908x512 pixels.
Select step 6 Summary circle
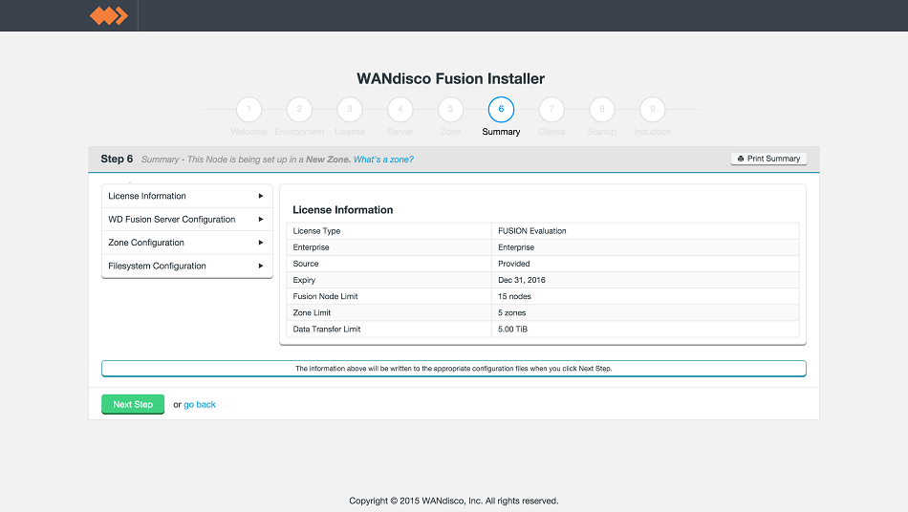point(501,109)
